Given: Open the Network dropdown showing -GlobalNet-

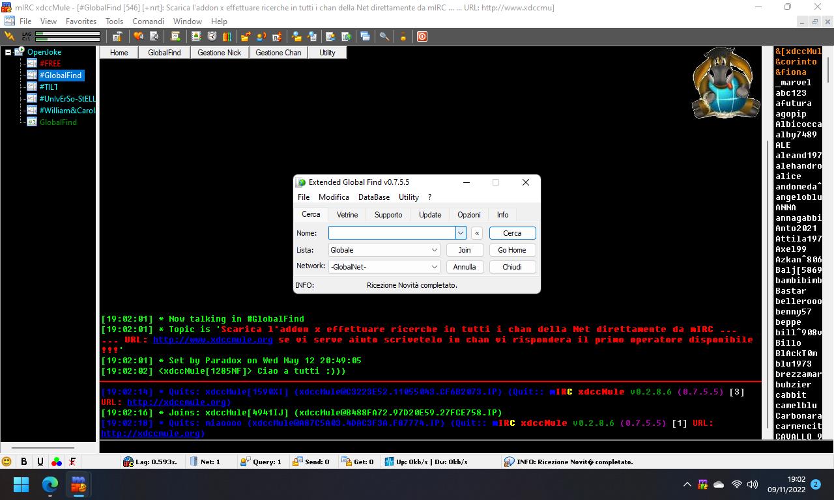Looking at the screenshot, I should [x=434, y=267].
